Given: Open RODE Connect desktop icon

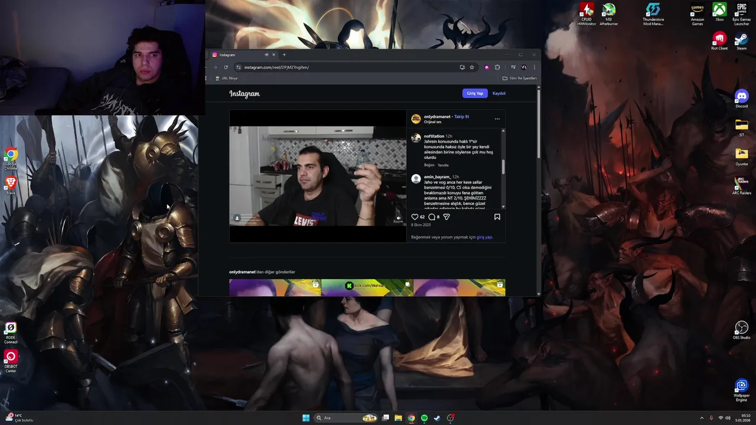Looking at the screenshot, I should coord(11,333).
